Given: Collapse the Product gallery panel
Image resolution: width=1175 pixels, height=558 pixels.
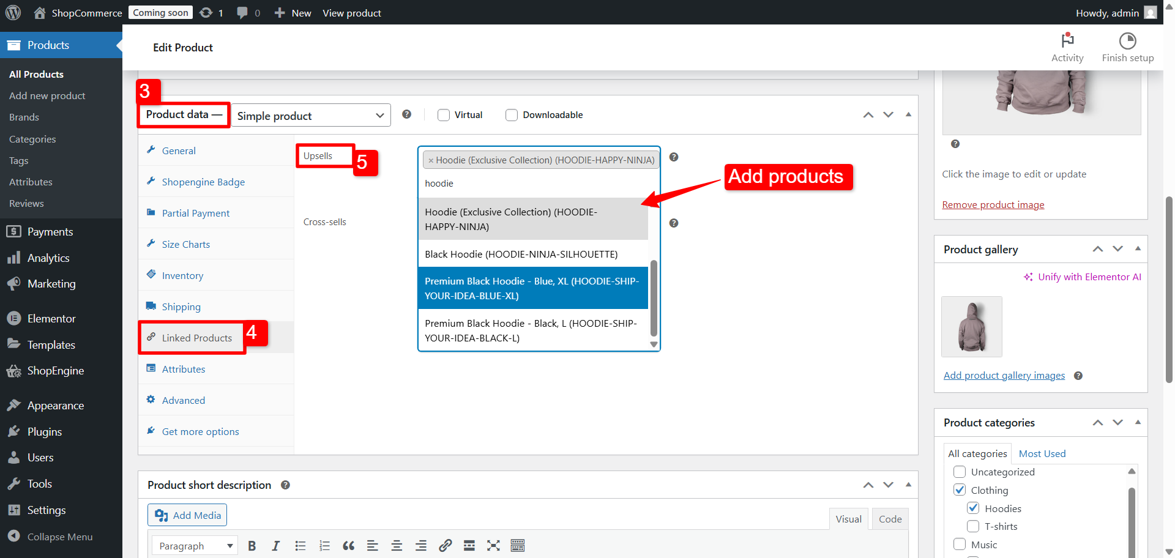Looking at the screenshot, I should [x=1138, y=248].
